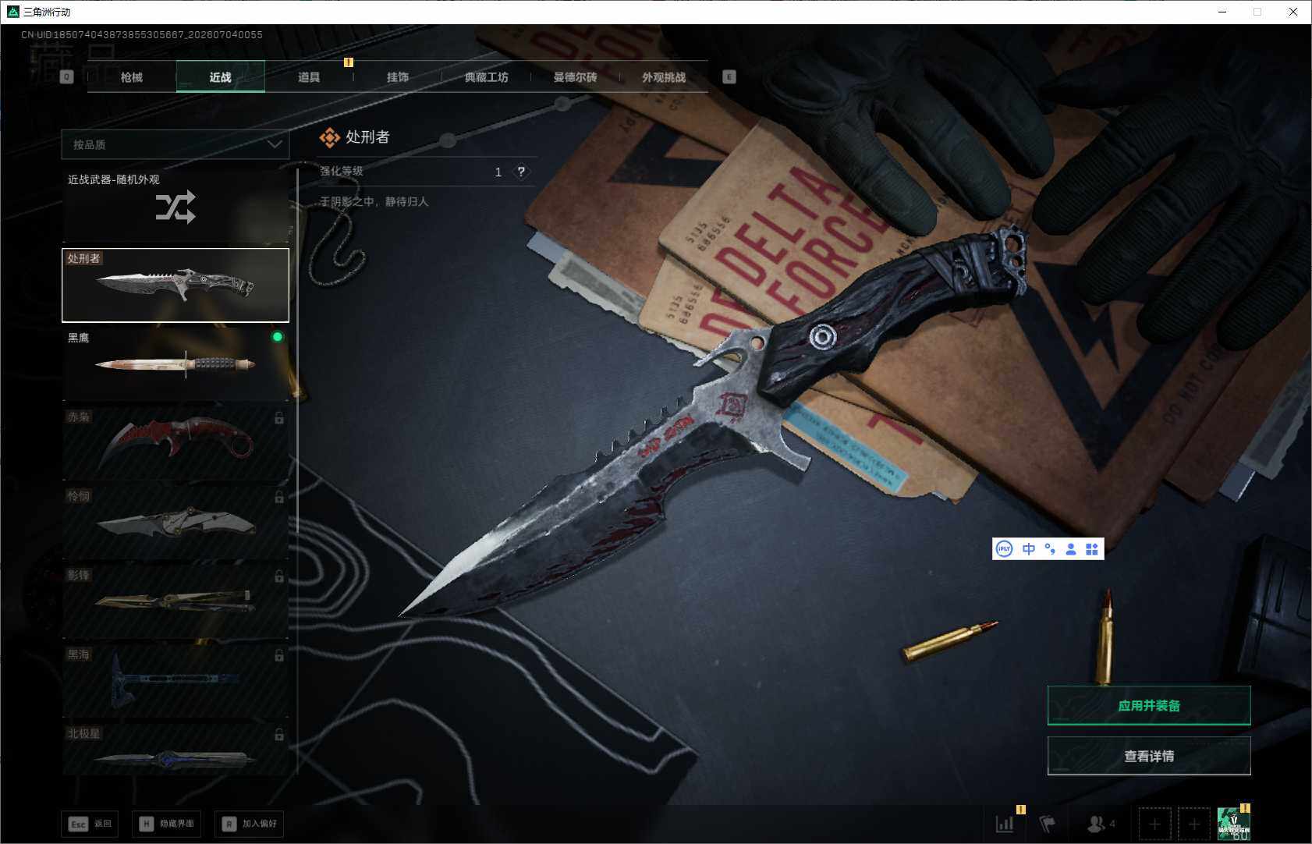Go to previous category with Q key arrow

67,77
